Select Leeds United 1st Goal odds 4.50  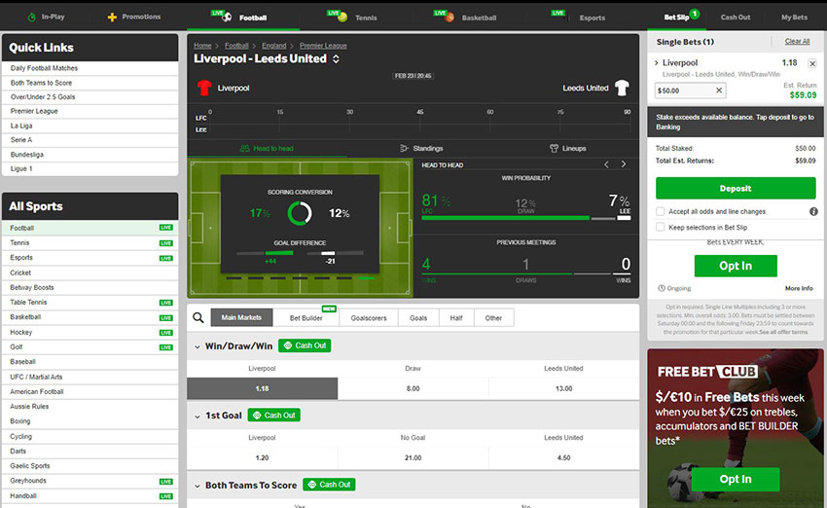563,458
